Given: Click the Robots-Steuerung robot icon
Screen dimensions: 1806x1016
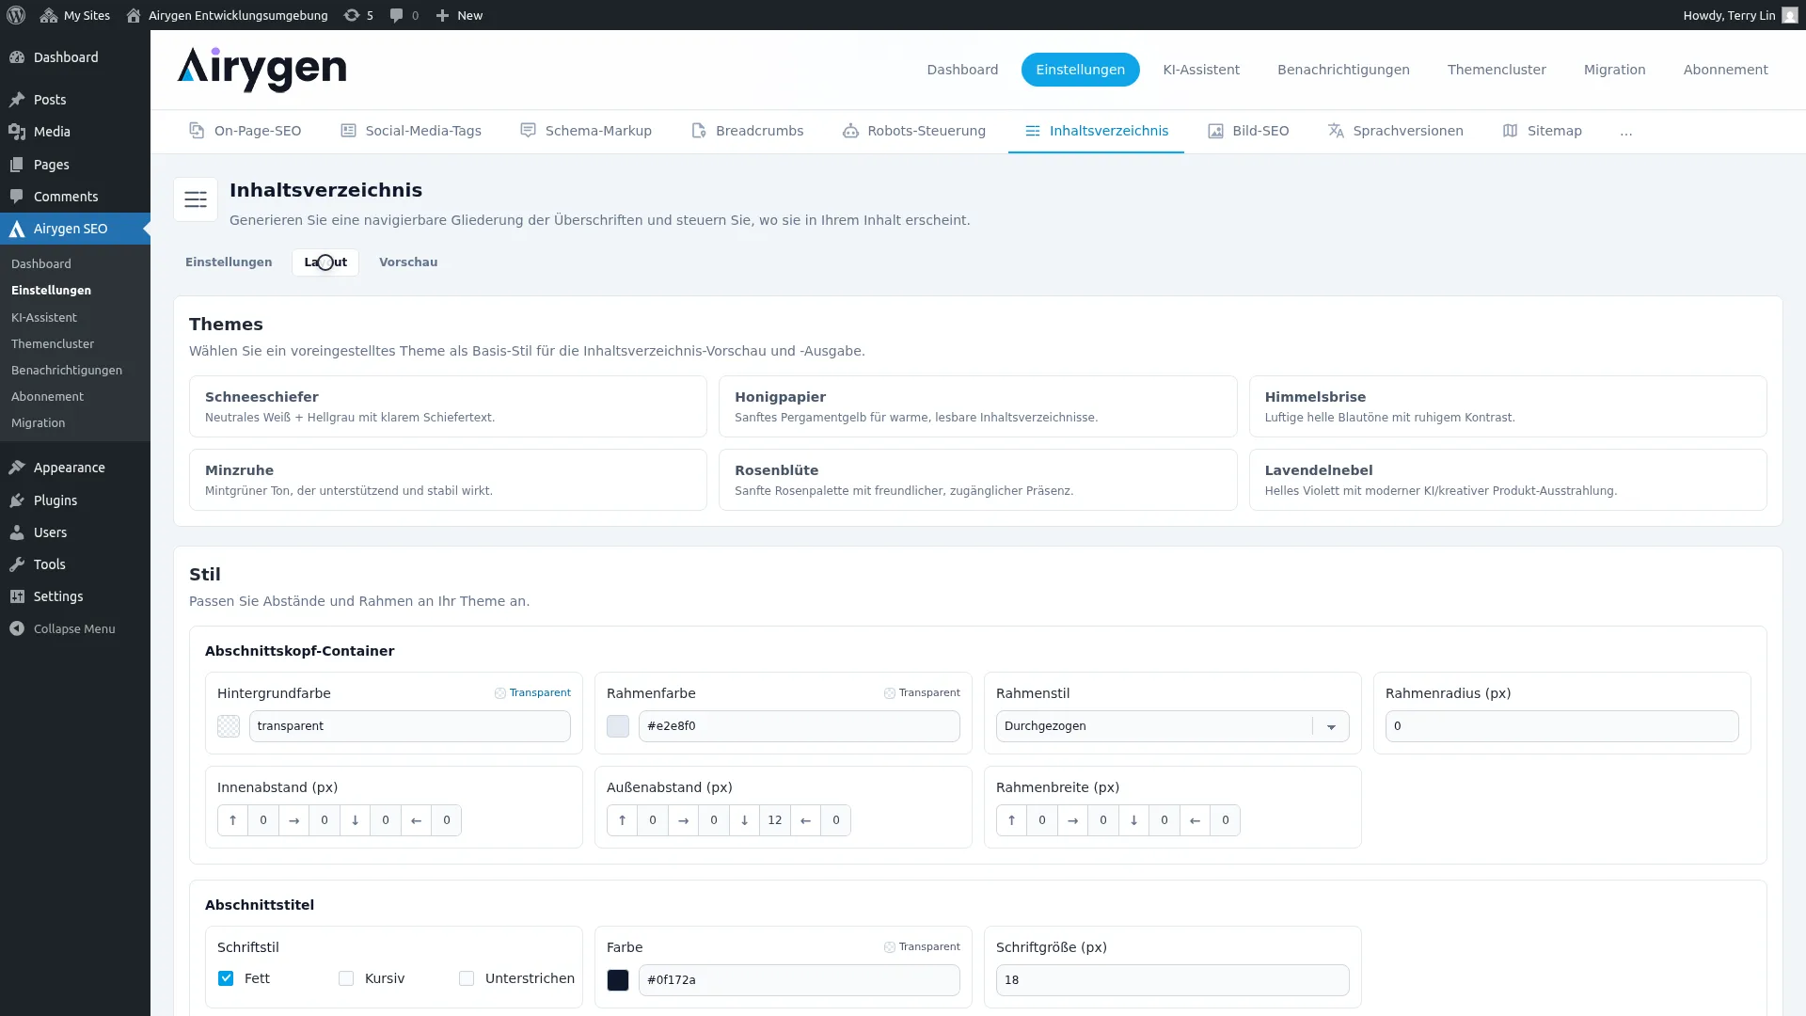Looking at the screenshot, I should click(850, 131).
